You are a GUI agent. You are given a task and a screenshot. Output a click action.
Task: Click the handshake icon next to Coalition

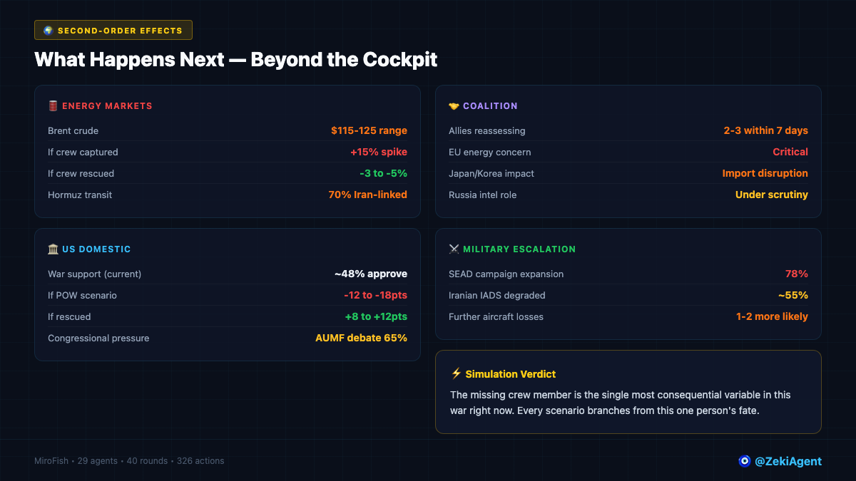coord(454,106)
